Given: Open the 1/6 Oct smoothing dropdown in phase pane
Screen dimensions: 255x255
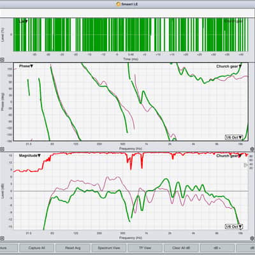Looking at the screenshot, I should pos(234,138).
